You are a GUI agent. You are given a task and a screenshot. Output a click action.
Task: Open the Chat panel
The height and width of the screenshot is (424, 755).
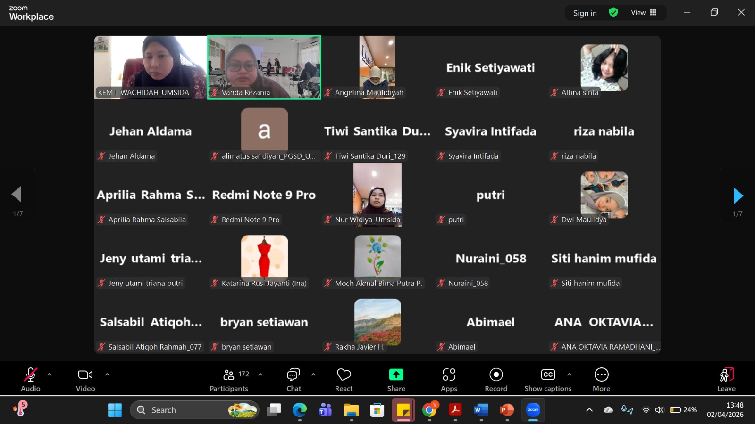pyautogui.click(x=294, y=380)
